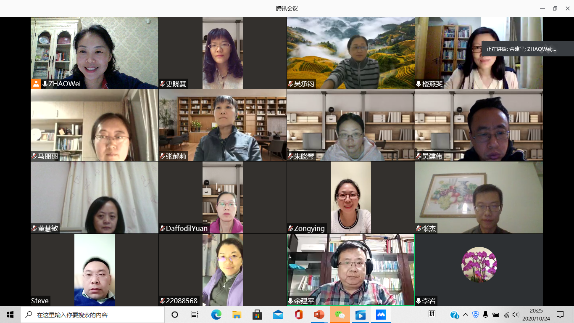Open Tencent Meeting from the taskbar

pyautogui.click(x=381, y=315)
